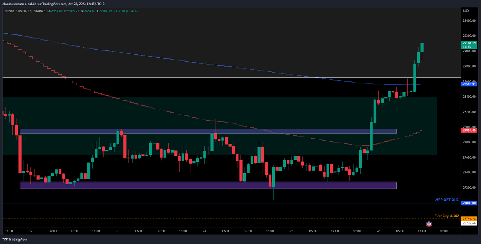Viewport: 481px width, 244px height.
Task: Click the 27200.00 price axis label
Action: (469, 188)
